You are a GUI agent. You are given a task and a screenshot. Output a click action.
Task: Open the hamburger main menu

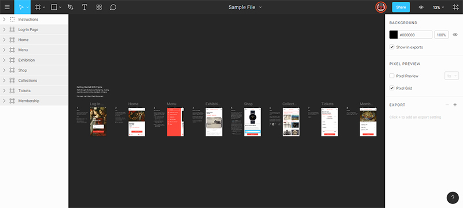point(7,7)
